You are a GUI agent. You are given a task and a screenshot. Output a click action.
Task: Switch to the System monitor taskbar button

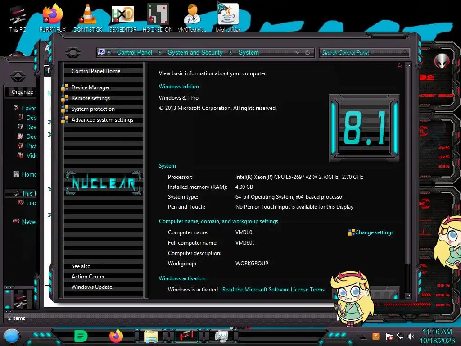(221, 336)
